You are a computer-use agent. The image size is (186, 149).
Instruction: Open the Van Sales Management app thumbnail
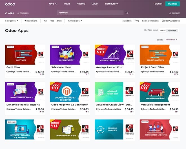click(160, 92)
